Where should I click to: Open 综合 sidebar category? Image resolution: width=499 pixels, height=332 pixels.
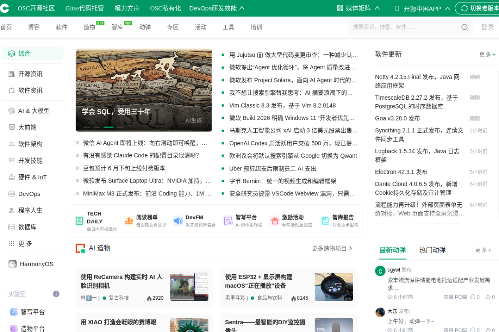click(32, 54)
